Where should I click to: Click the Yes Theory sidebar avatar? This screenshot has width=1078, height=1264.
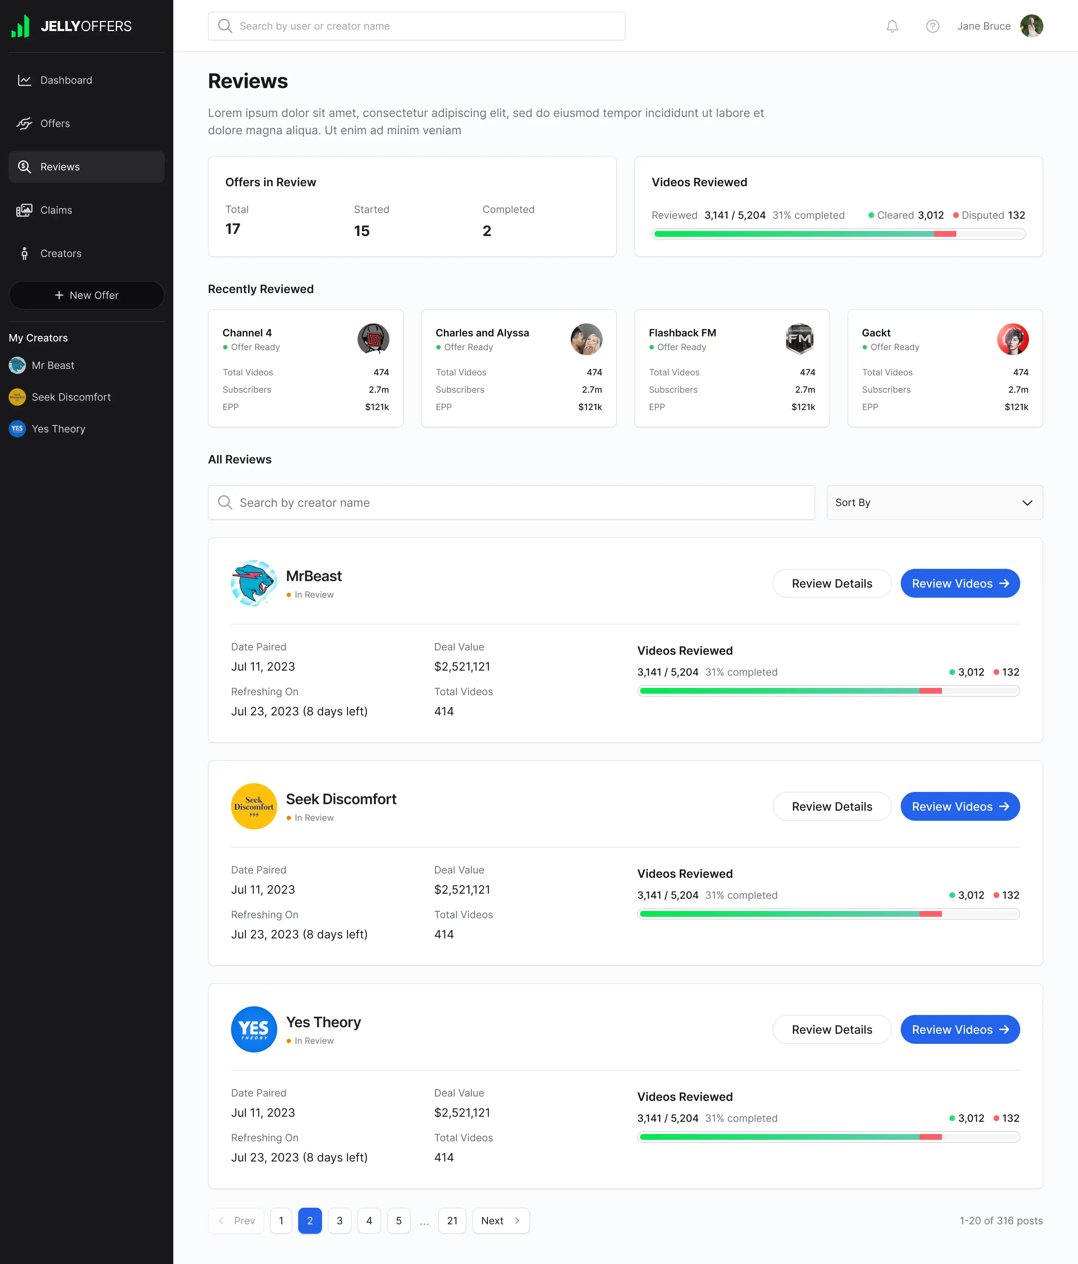(x=17, y=429)
